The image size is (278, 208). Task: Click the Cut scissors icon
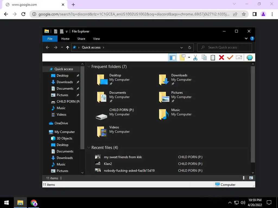point(195,57)
